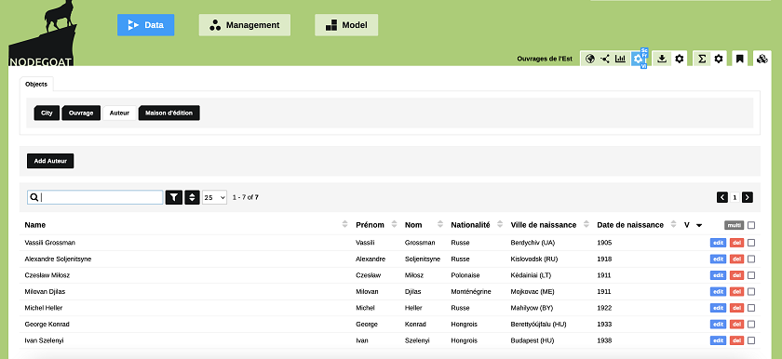782x359 pixels.
Task: Expand the V column dropdown arrow
Action: [699, 226]
